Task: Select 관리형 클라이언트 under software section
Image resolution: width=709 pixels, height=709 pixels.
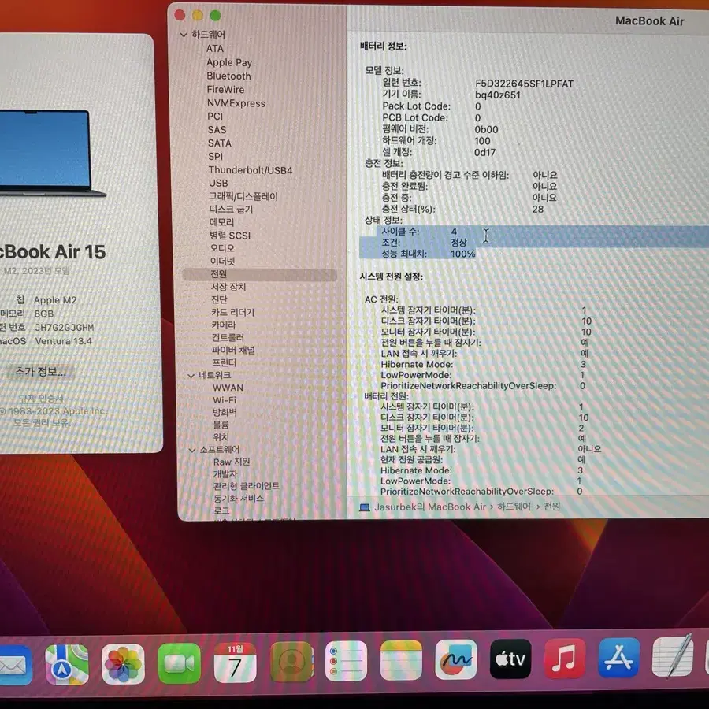Action: tap(247, 486)
